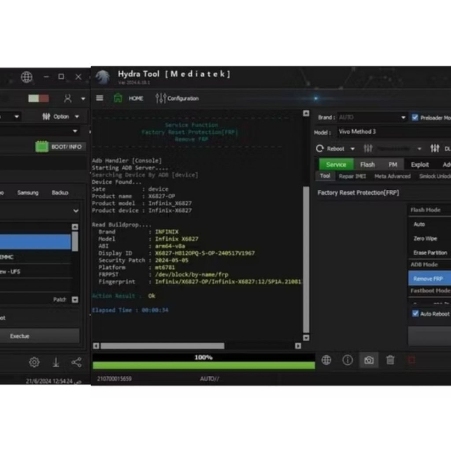Select the EMMC list row

pos(35,257)
